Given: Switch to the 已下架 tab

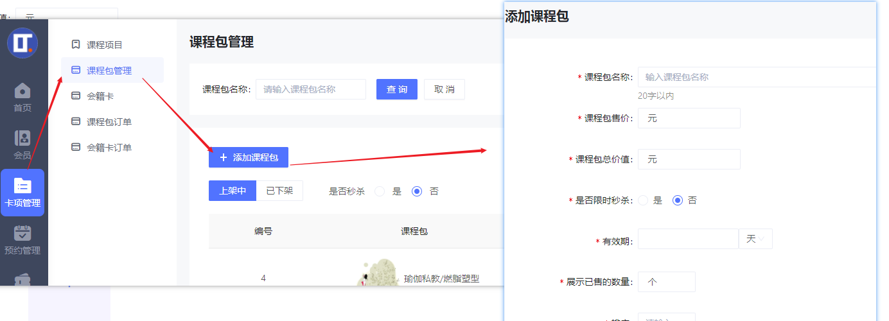Looking at the screenshot, I should coord(279,191).
